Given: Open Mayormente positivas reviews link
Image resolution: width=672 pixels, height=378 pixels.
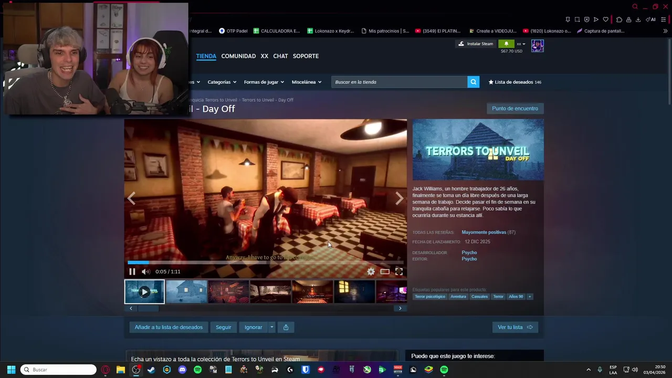Looking at the screenshot, I should (x=484, y=232).
